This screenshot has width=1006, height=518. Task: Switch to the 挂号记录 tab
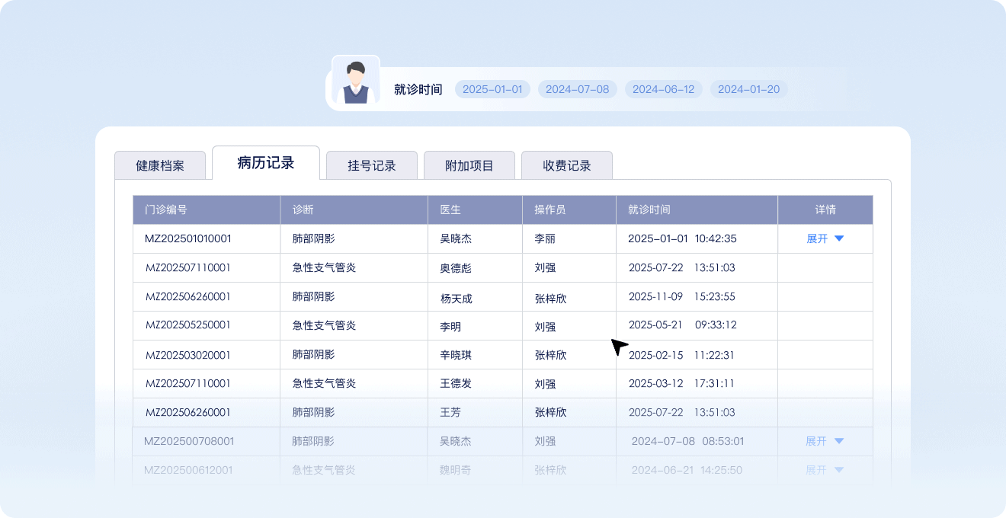[x=372, y=165]
